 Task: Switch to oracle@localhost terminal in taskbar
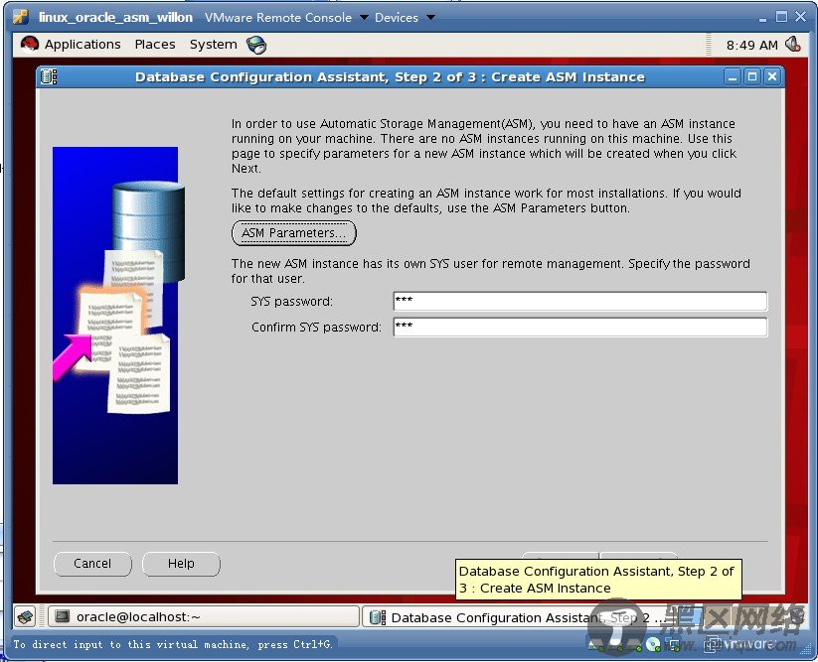[x=204, y=617]
